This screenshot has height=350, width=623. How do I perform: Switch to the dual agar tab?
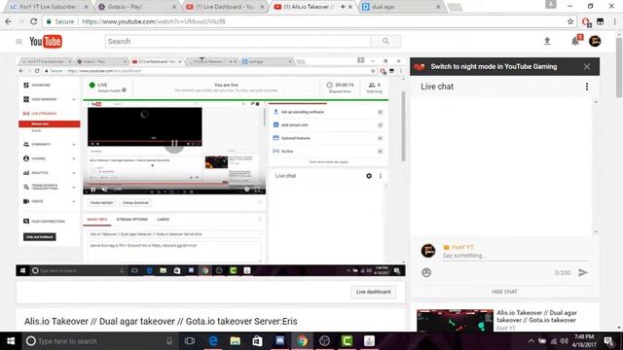point(397,7)
